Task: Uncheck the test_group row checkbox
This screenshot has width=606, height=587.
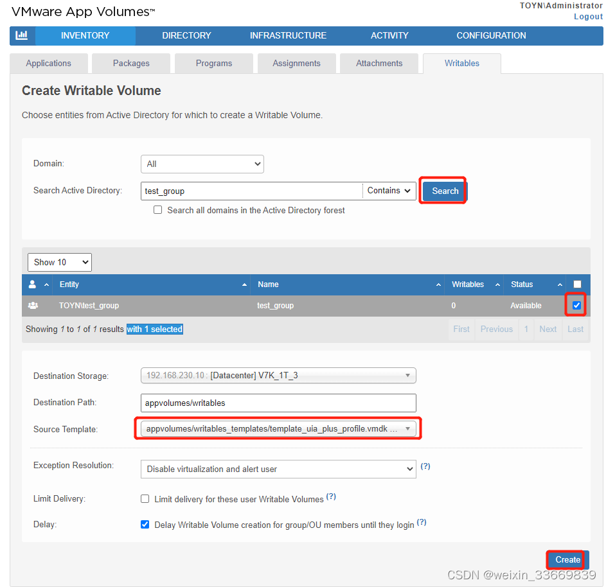Action: 576,305
